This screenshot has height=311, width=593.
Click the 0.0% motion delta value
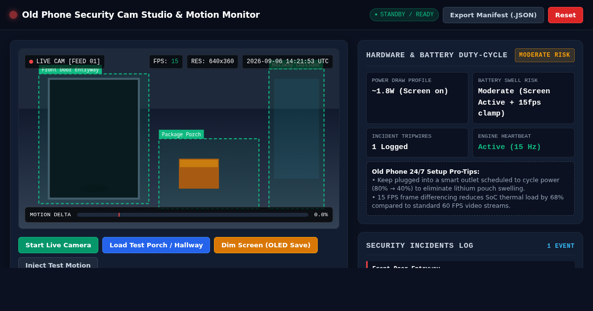[x=321, y=215]
